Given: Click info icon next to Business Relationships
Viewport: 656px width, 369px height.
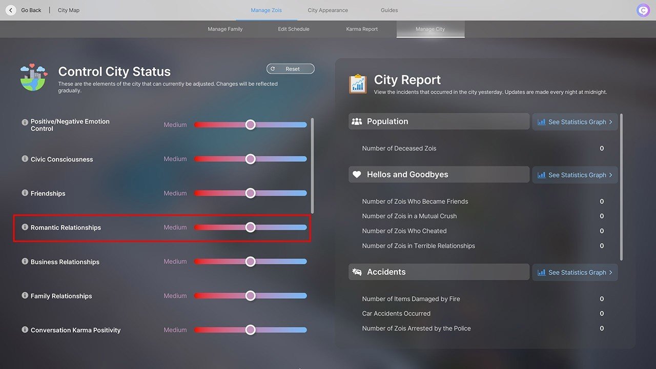Looking at the screenshot, I should pos(25,261).
